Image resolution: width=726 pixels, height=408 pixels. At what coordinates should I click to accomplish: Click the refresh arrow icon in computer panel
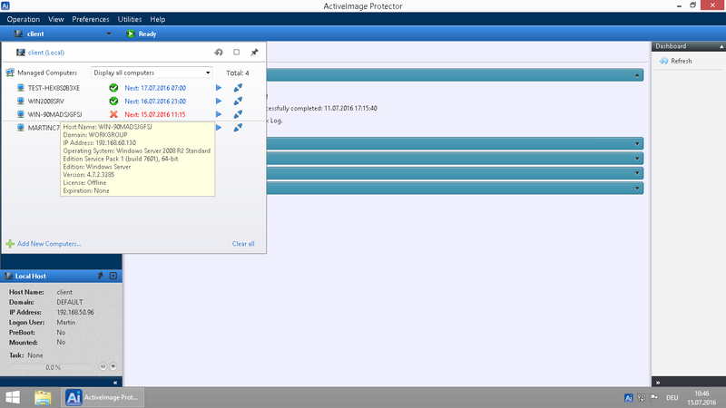click(219, 53)
